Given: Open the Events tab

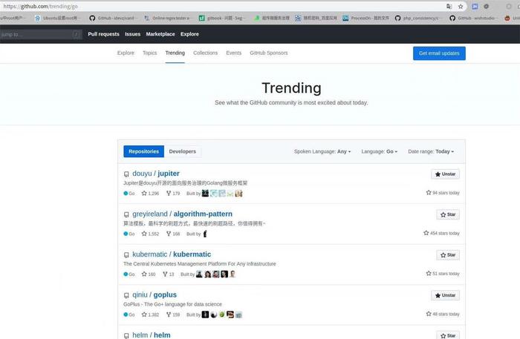Looking at the screenshot, I should (234, 53).
